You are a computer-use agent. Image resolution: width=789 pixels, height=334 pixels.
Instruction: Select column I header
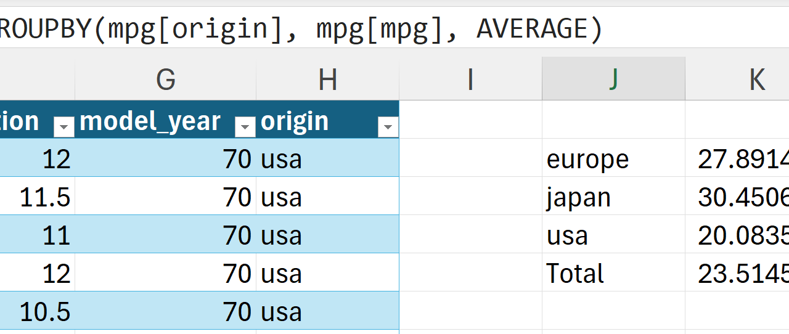(x=470, y=79)
